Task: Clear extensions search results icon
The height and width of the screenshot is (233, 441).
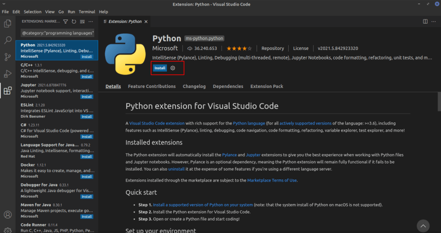Action: coord(82,21)
